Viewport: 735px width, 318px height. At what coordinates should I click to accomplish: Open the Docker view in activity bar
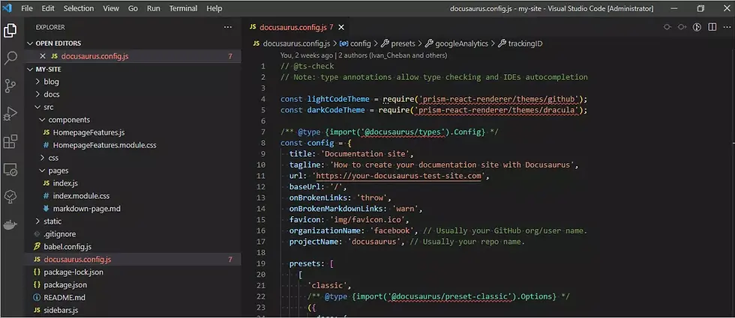tap(10, 225)
